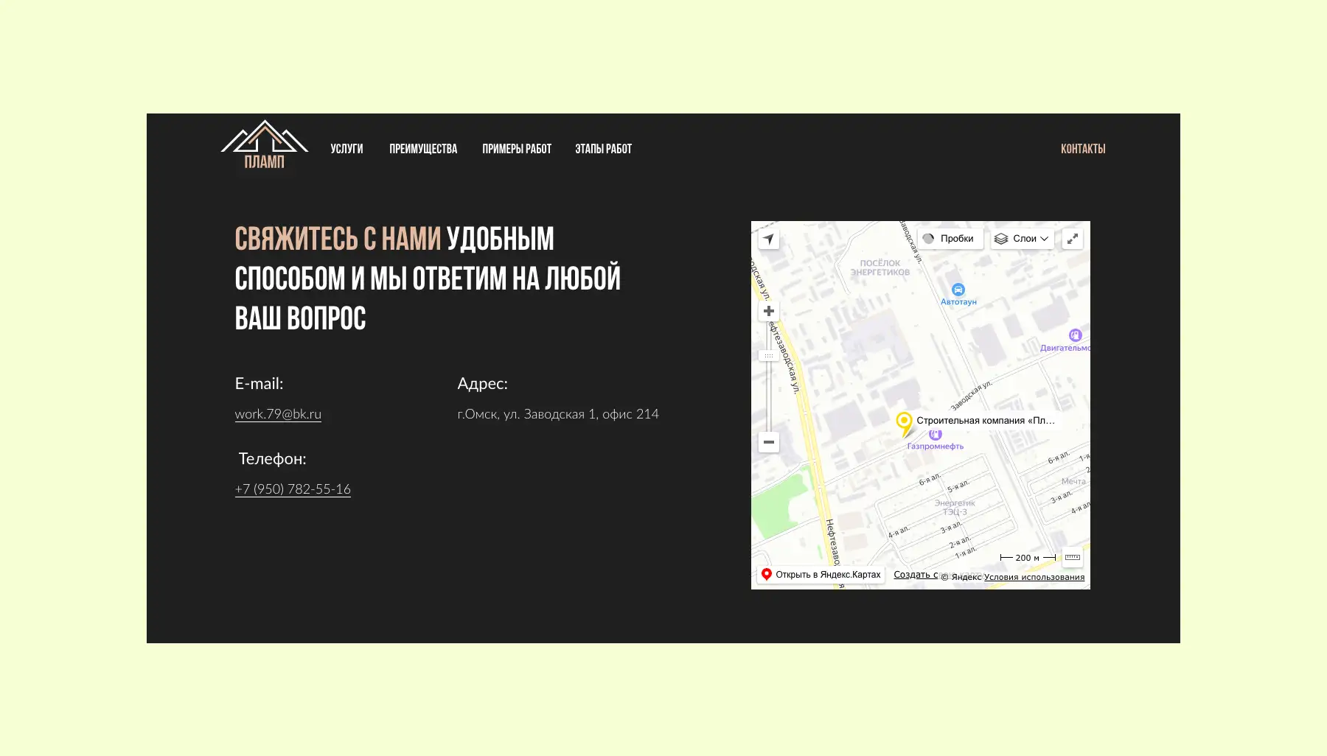
Task: Click the Автотаун map marker icon
Action: pyautogui.click(x=958, y=290)
